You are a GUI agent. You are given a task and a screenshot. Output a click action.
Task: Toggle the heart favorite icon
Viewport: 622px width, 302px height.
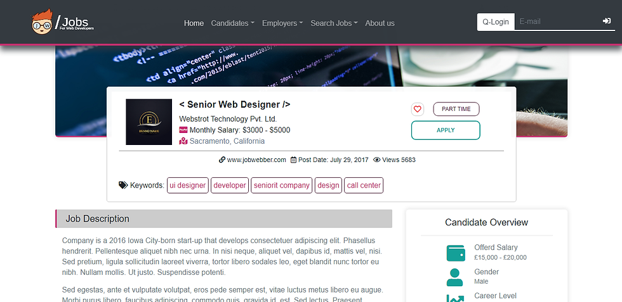tap(418, 109)
